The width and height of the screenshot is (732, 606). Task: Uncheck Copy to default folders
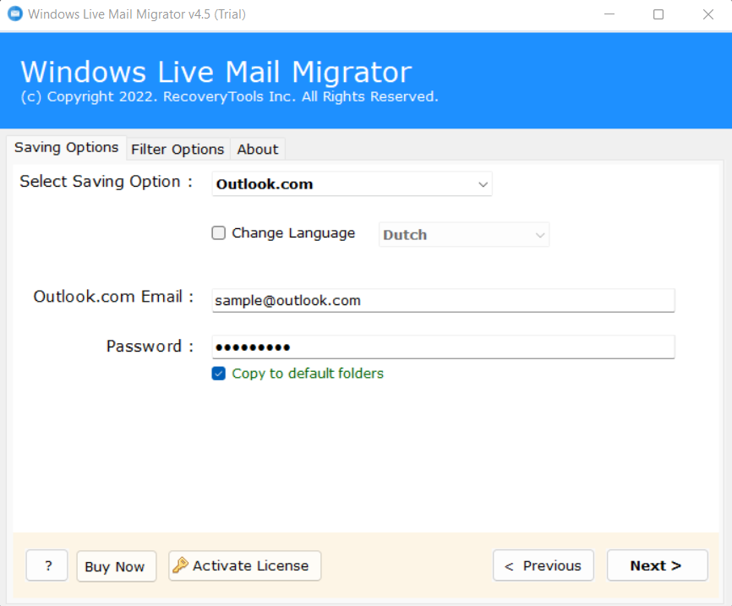pos(218,373)
